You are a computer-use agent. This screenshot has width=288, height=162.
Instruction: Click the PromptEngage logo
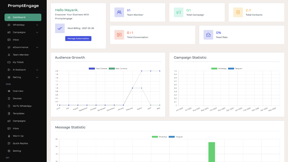click(23, 6)
